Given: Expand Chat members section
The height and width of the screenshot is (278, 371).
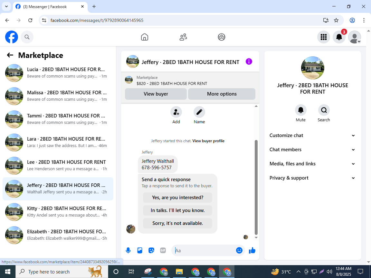Looking at the screenshot, I should pos(313,150).
